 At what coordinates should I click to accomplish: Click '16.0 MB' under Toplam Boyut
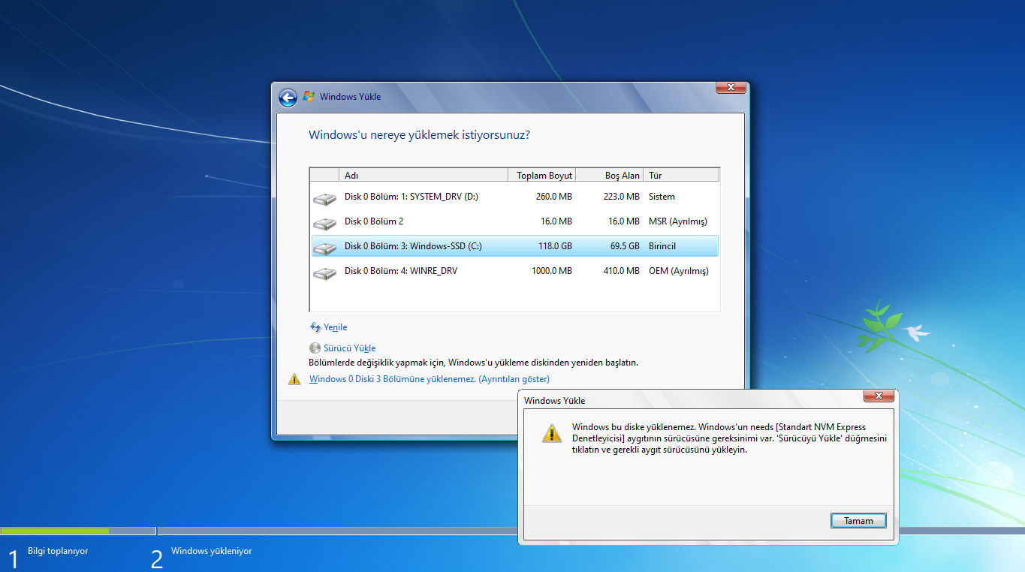click(x=556, y=221)
